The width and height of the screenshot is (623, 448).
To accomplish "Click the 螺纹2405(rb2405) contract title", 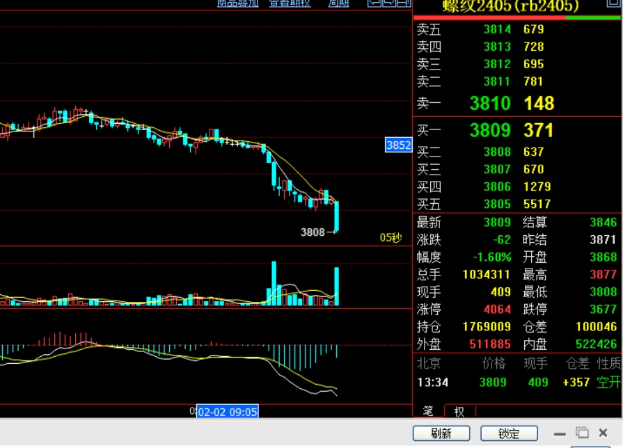I will tap(510, 6).
